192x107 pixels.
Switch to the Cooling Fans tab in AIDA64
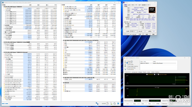pos(135,72)
